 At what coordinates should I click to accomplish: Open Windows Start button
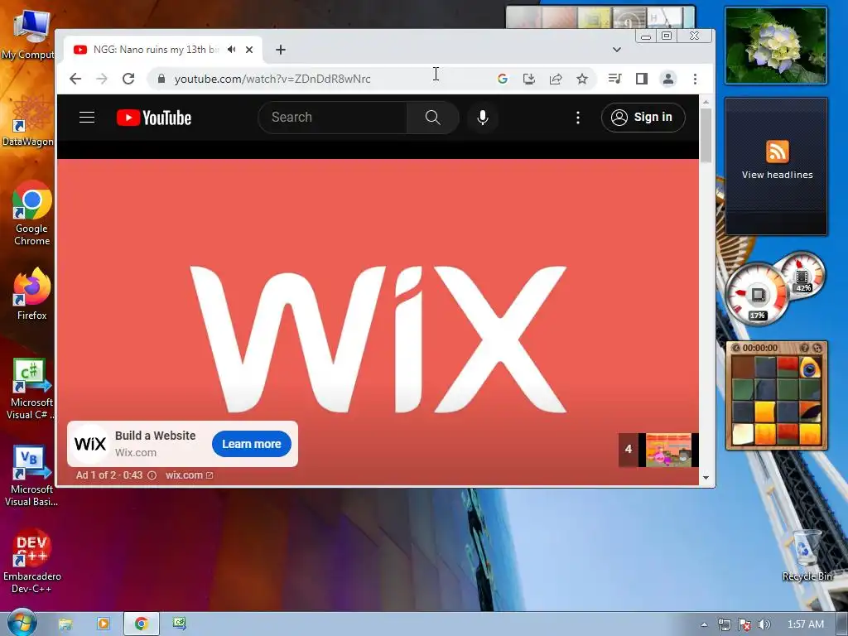pos(22,623)
